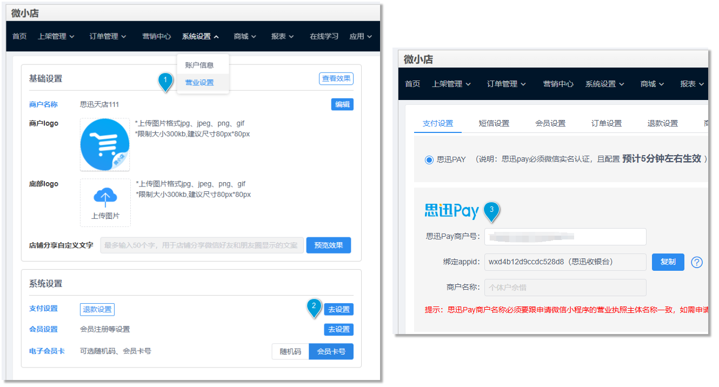Viewport: 719px width, 387px height.
Task: Click the shopping cart 商户logo image
Action: [x=105, y=145]
